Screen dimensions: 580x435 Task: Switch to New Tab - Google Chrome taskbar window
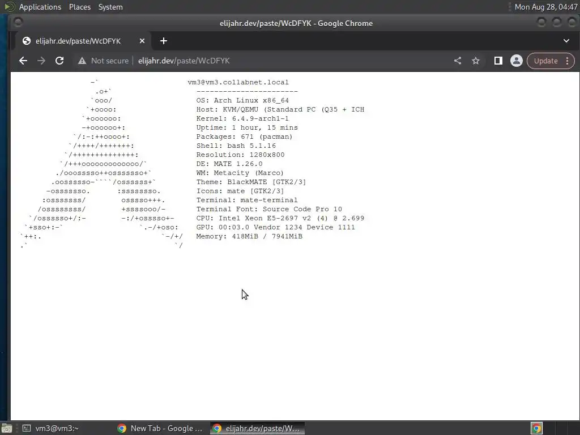(x=160, y=428)
